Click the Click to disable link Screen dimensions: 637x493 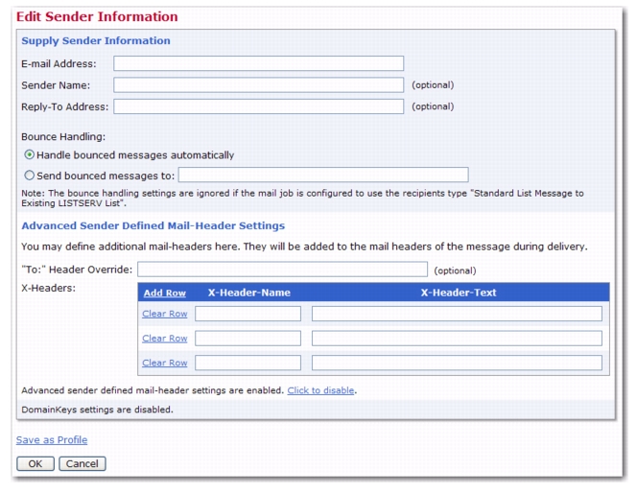321,390
